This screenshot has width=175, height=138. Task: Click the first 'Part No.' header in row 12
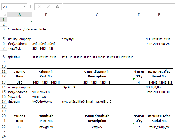(46, 76)
